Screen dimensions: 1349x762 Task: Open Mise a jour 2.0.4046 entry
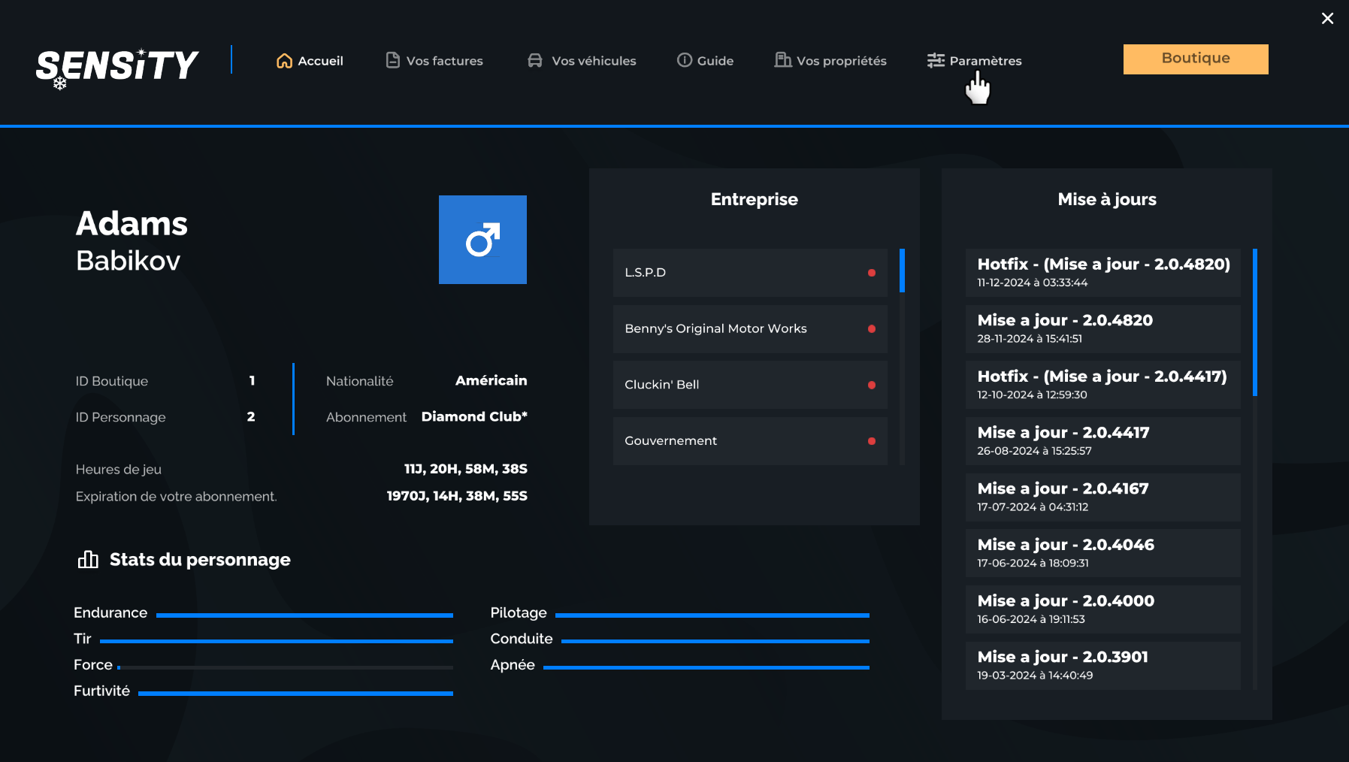pos(1103,553)
